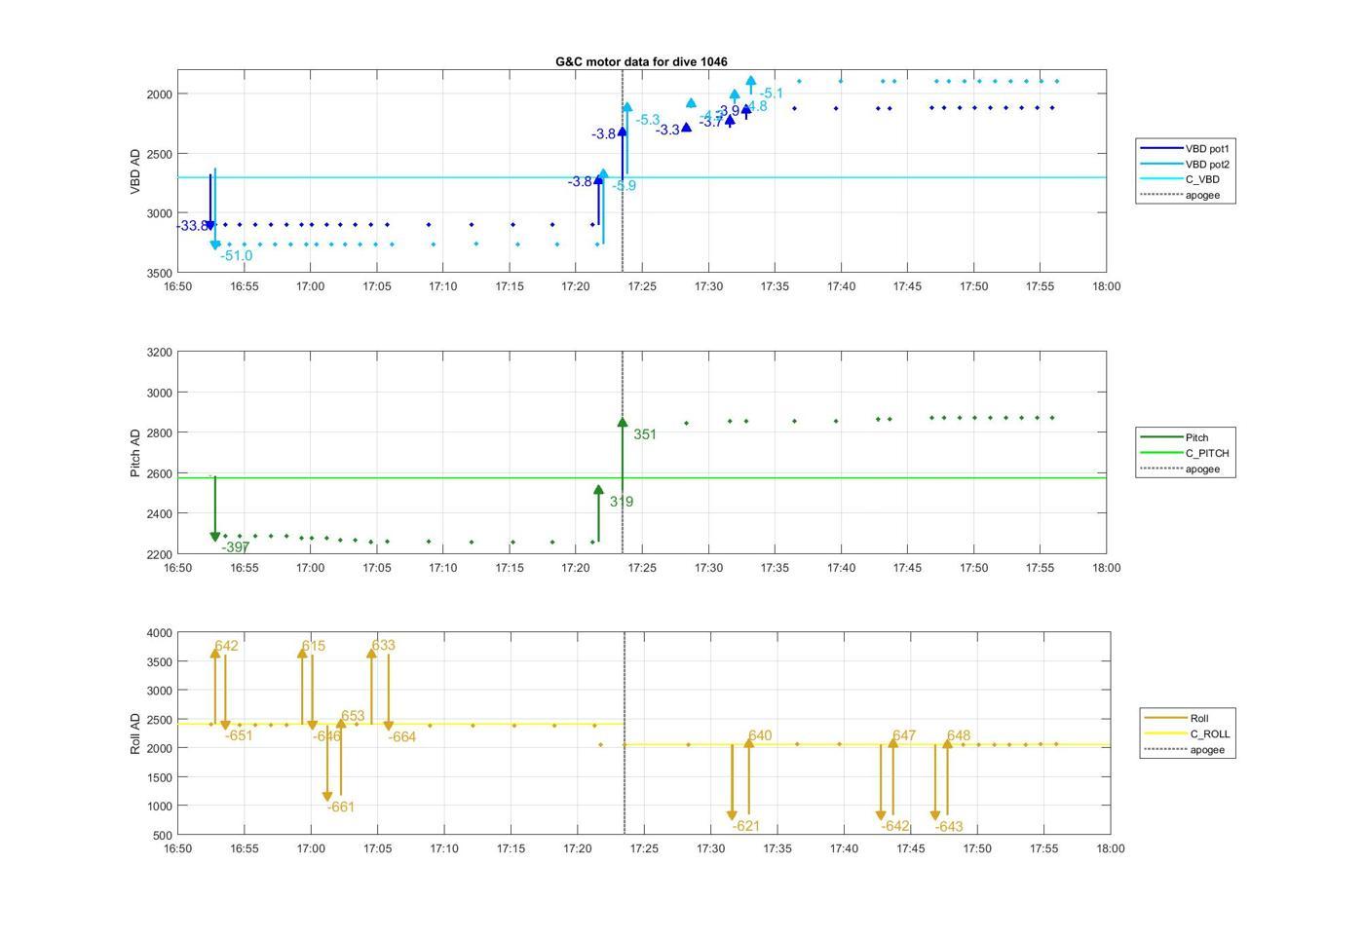Image resolution: width=1364 pixels, height=939 pixels.
Task: Click the -33.8 VBD annotation
Action: pyautogui.click(x=192, y=226)
